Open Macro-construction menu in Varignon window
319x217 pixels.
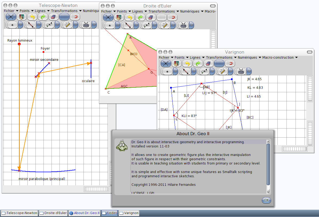click(x=280, y=58)
